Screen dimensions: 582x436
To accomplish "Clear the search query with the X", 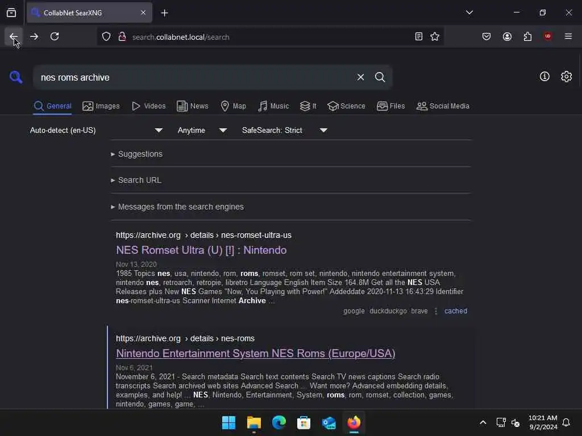I will point(360,77).
